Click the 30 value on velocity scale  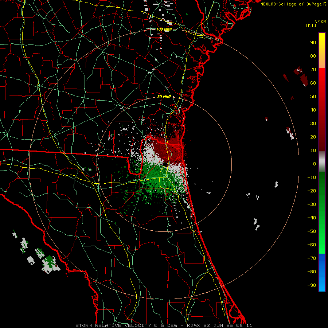[313, 124]
